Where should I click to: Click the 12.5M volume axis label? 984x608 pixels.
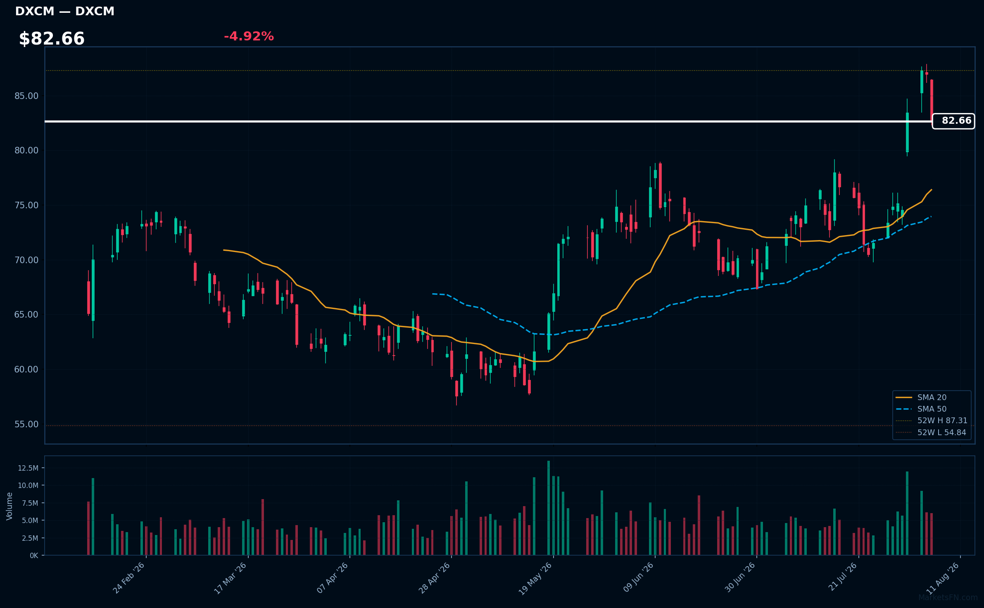28,468
